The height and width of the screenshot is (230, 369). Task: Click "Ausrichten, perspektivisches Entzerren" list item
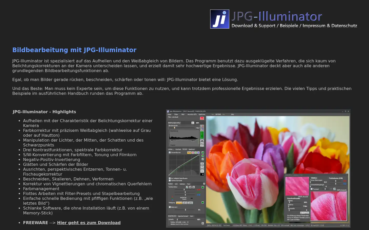click(x=75, y=172)
